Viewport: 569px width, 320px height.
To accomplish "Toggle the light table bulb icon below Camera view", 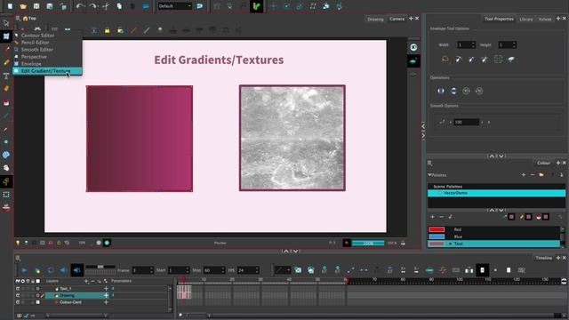I will coord(18,243).
